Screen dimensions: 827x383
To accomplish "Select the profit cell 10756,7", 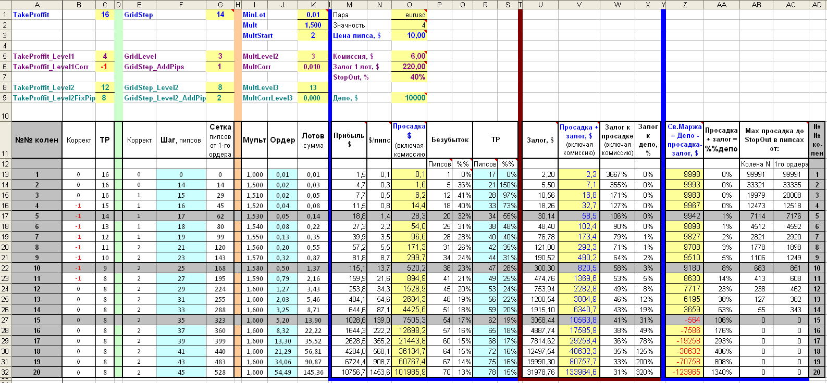I will coord(349,372).
